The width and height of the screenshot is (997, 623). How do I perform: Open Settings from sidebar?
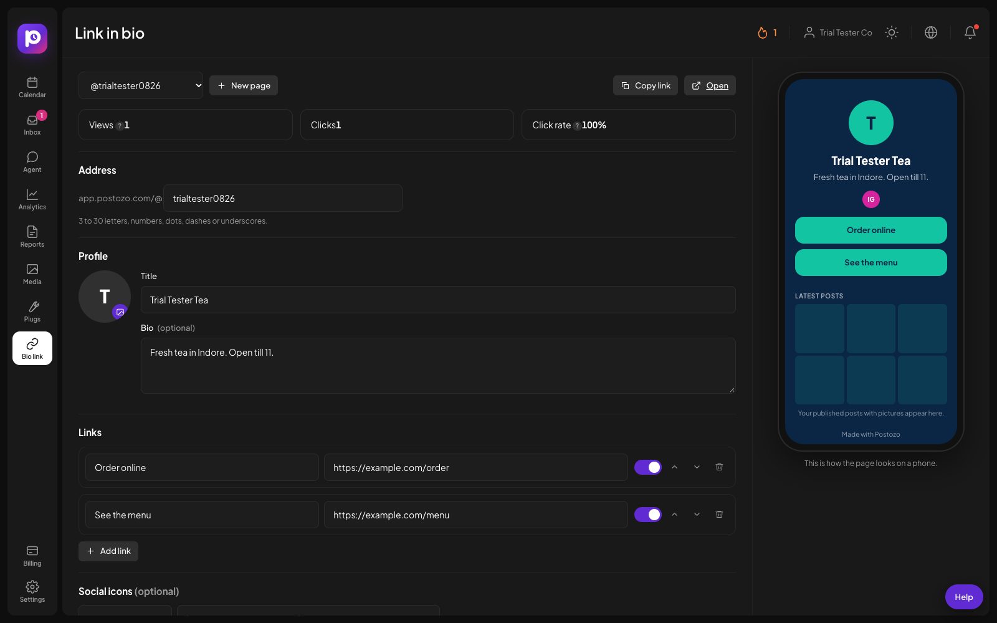pos(32,592)
